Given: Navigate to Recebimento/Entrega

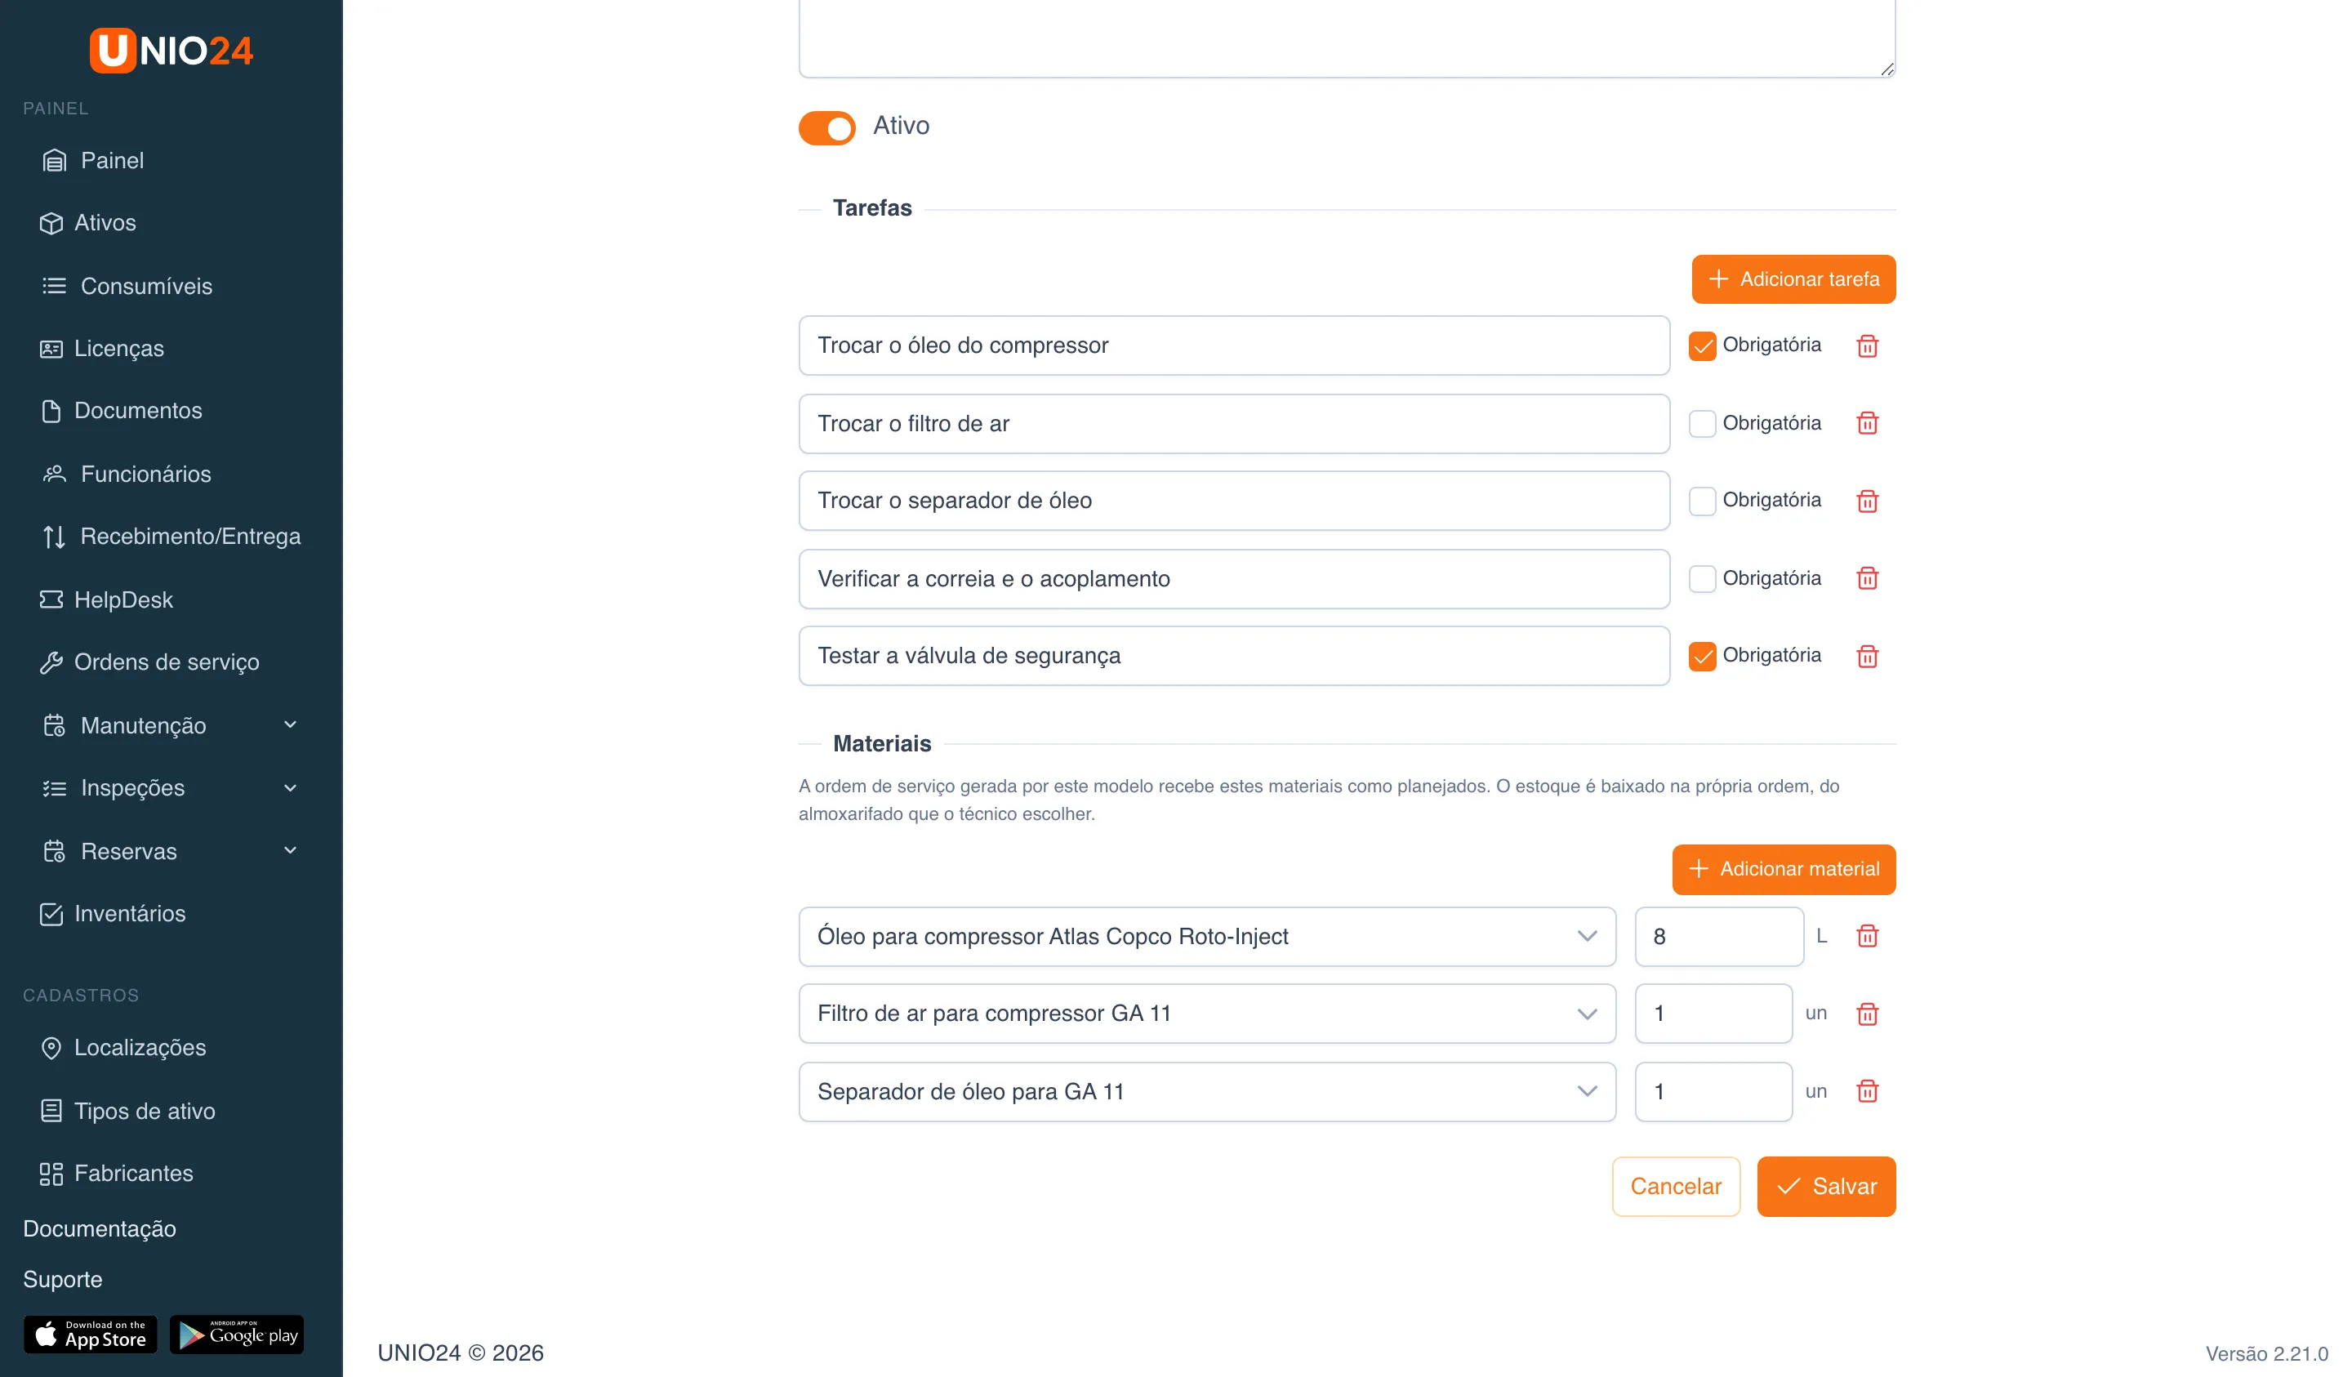Looking at the screenshot, I should point(171,536).
